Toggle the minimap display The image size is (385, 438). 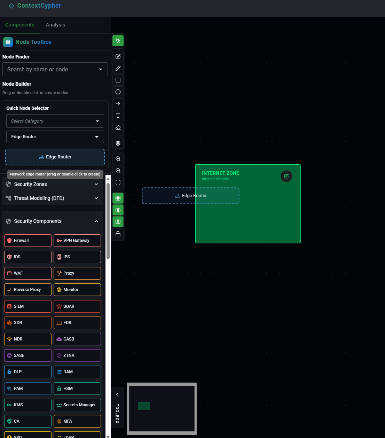click(118, 221)
